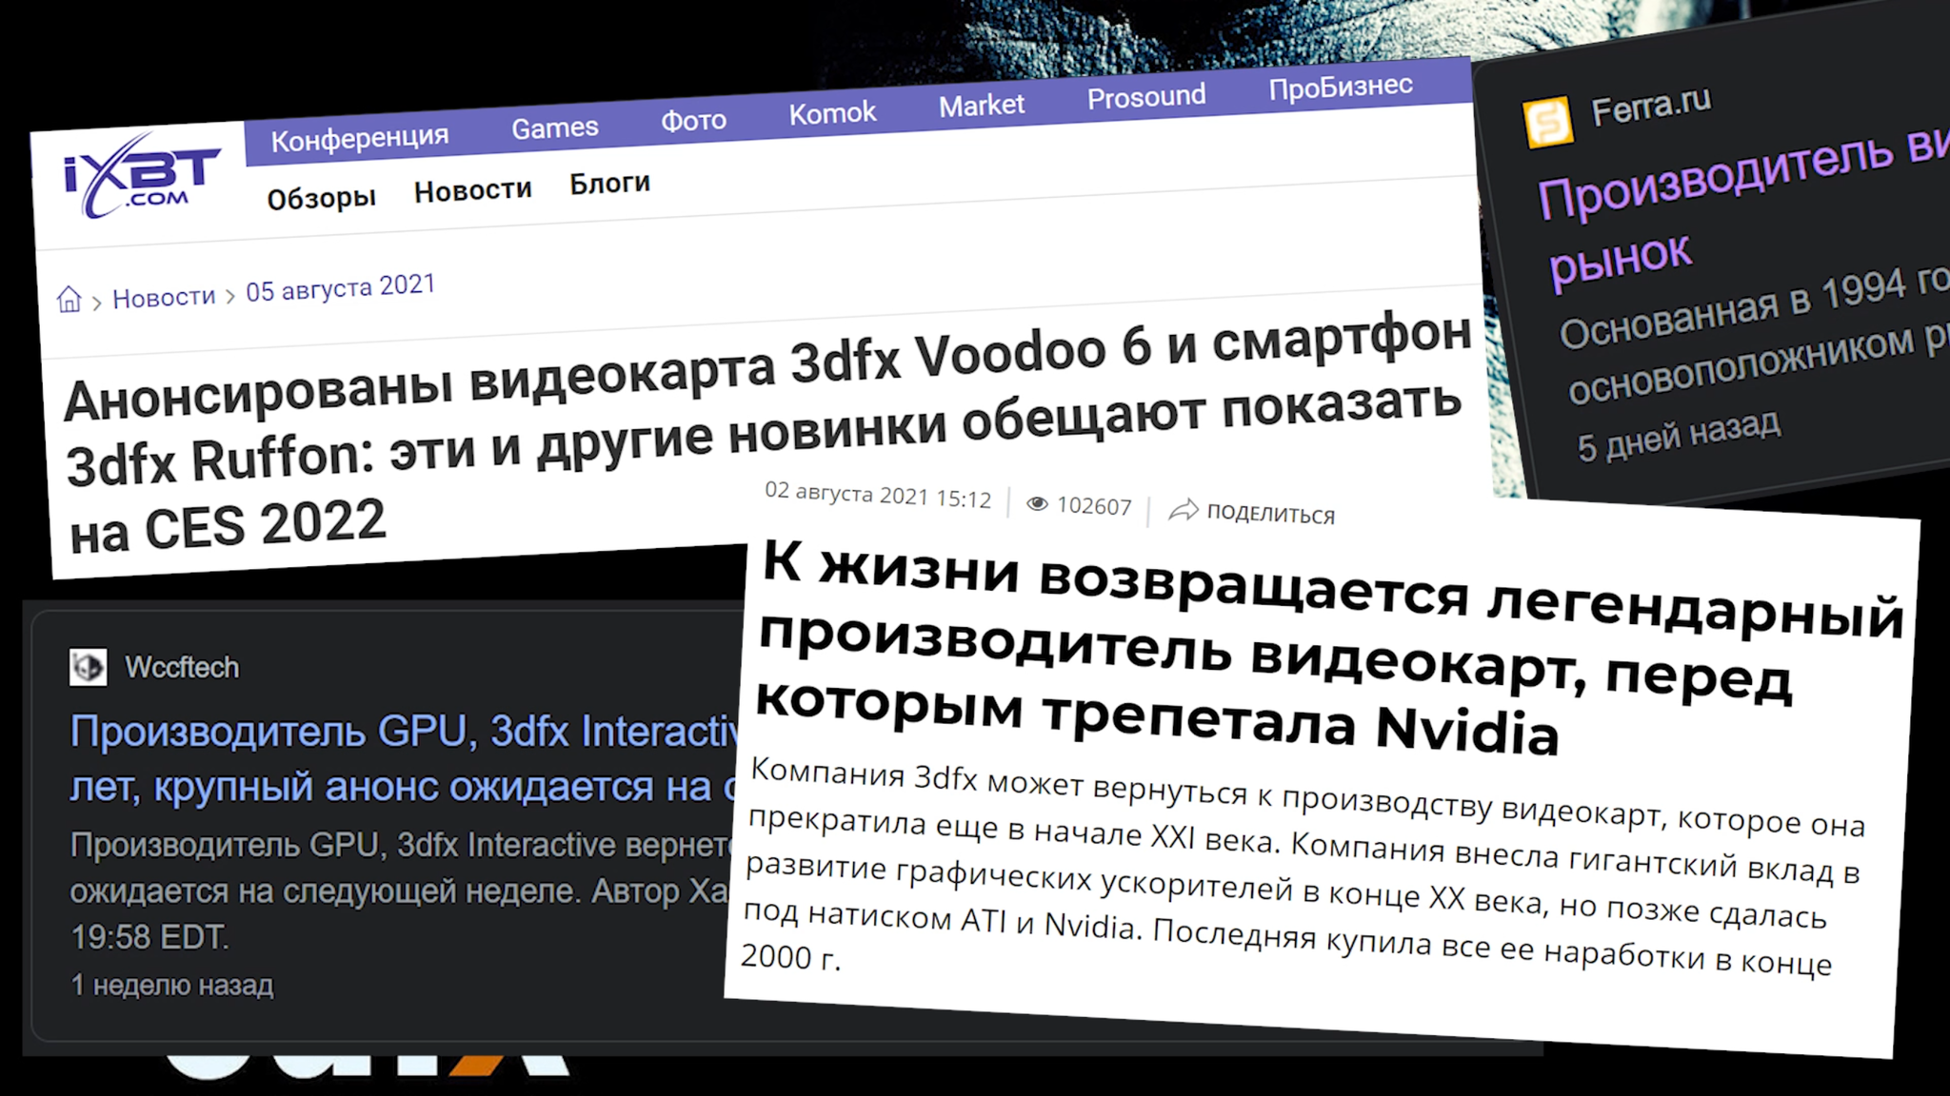Open the ПроБизнес tab on iXBT
The width and height of the screenshot is (1950, 1096).
pos(1341,87)
